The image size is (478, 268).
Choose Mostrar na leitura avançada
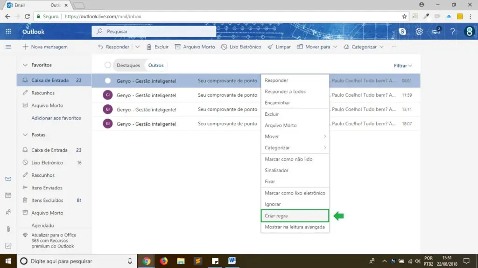[295, 227]
